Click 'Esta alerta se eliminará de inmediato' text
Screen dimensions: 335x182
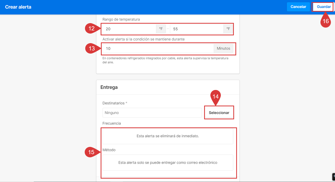(168, 136)
